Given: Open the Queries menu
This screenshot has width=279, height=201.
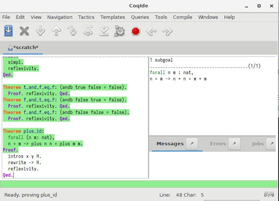Looking at the screenshot, I should pos(140,17).
